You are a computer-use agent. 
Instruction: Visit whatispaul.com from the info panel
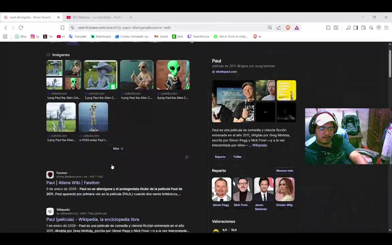coord(226,72)
